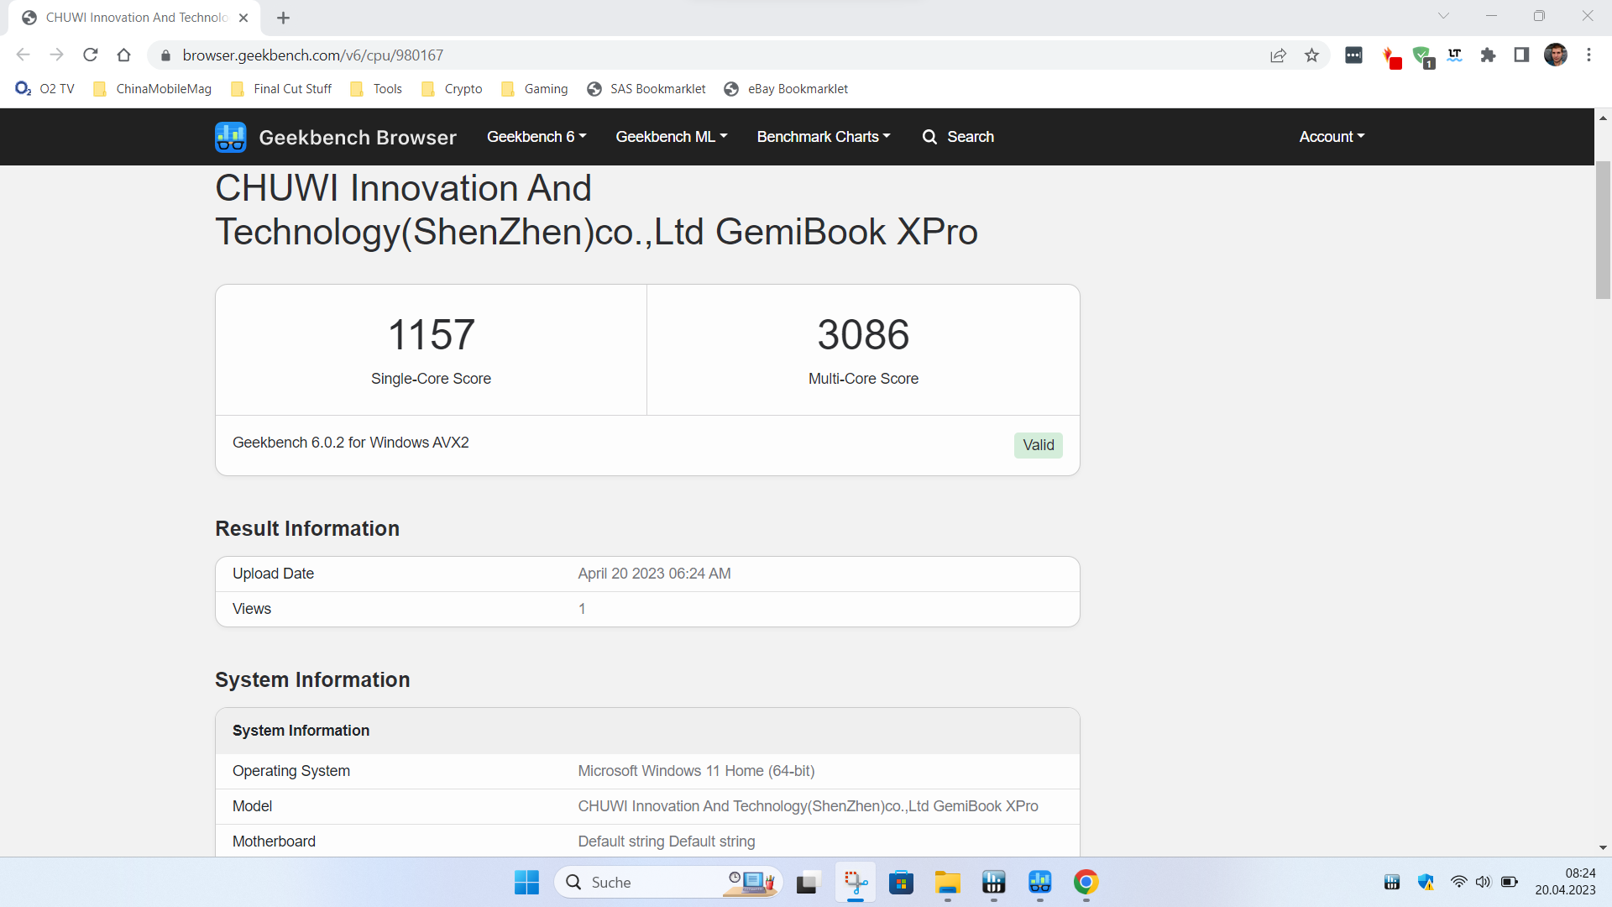Screen dimensions: 1612x907
Task: Click the browser forward arrow
Action: tap(56, 55)
